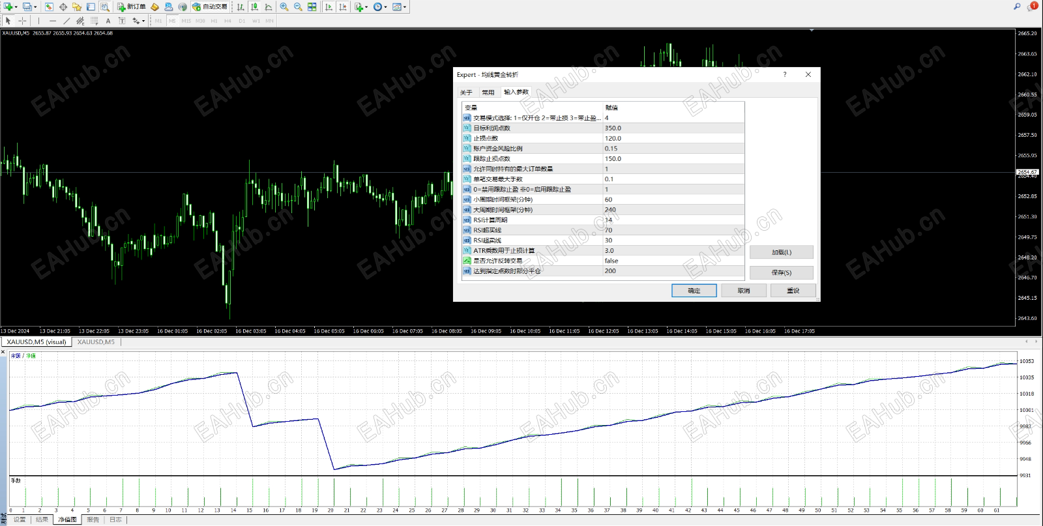This screenshot has width=1043, height=526.
Task: Switch chart to line chart style
Action: (x=268, y=7)
